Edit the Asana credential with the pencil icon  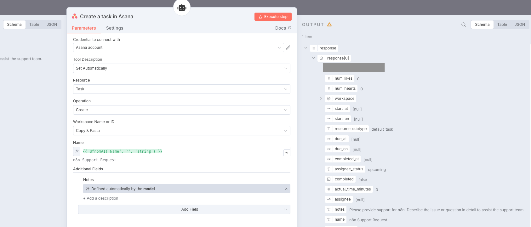point(288,48)
